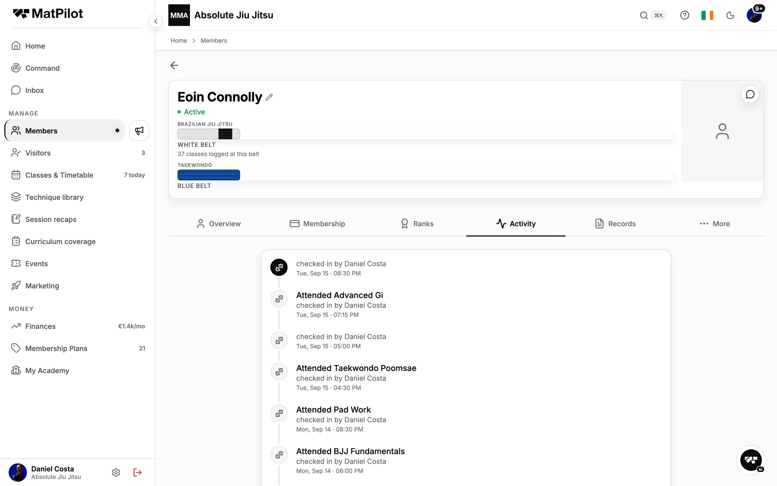Open Inbox in sidebar
Viewport: 777px width, 486px height.
click(77, 90)
